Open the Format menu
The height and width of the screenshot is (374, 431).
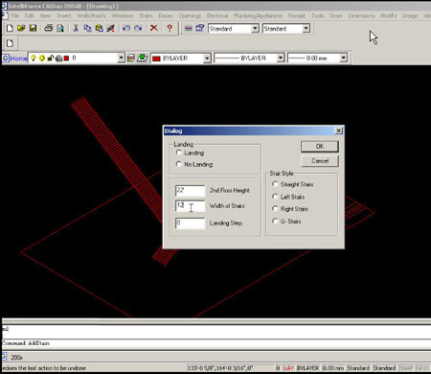coord(297,15)
